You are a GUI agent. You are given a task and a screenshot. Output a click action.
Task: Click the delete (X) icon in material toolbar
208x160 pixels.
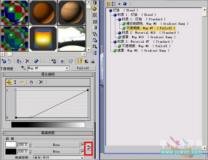[27, 61]
